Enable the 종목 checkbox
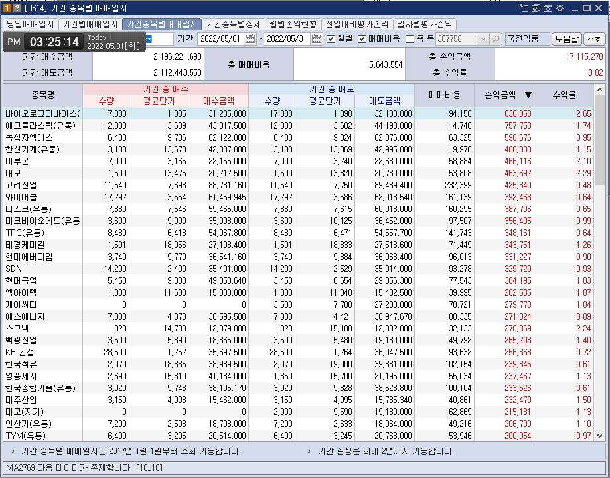This screenshot has height=478, width=610. (410, 39)
